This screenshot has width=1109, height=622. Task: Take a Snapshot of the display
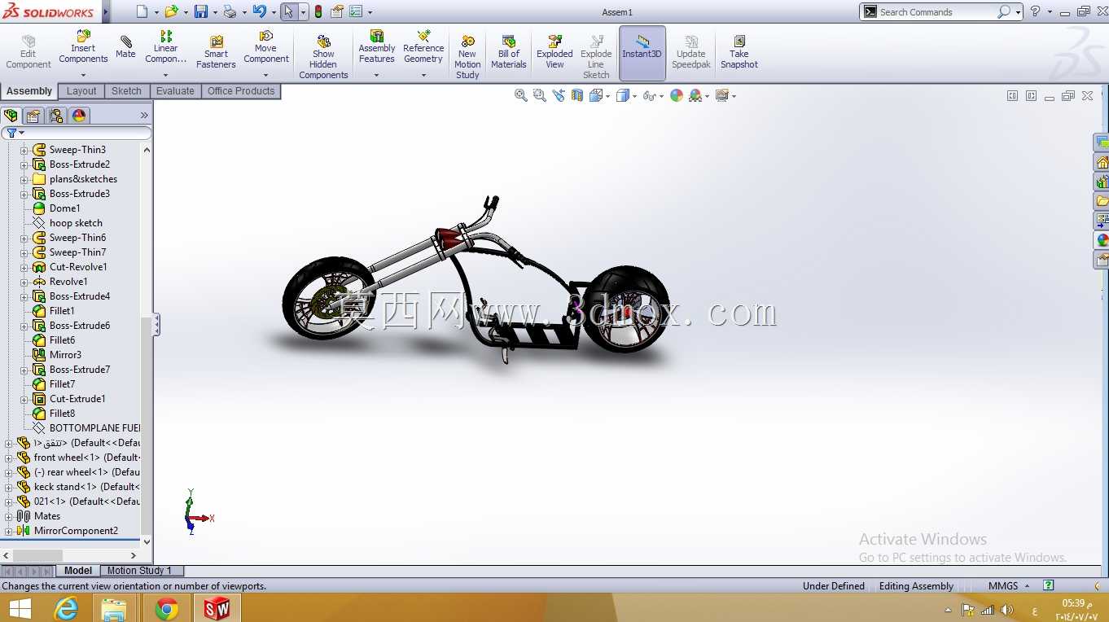pyautogui.click(x=739, y=53)
